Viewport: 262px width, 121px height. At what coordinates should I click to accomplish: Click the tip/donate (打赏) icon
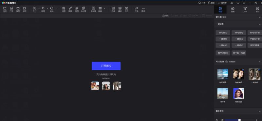coord(202,3)
